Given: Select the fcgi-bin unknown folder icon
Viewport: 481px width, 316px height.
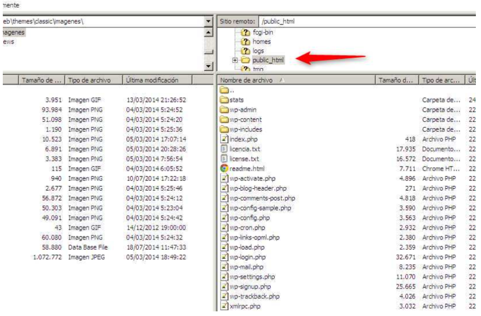Looking at the screenshot, I should click(245, 32).
